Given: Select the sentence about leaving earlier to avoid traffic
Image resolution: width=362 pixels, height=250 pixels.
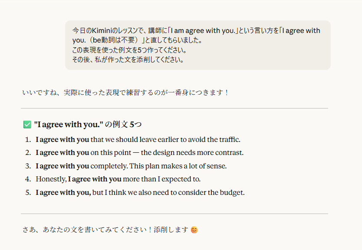Looking at the screenshot, I should pos(138,140).
